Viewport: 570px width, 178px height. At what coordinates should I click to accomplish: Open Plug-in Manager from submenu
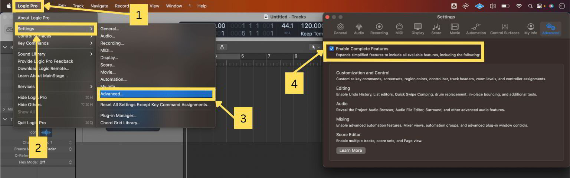(155, 115)
